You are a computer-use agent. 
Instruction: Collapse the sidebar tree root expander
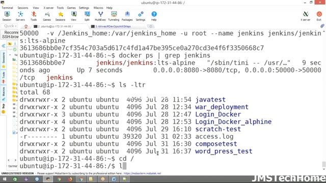pyautogui.click(x=10, y=55)
